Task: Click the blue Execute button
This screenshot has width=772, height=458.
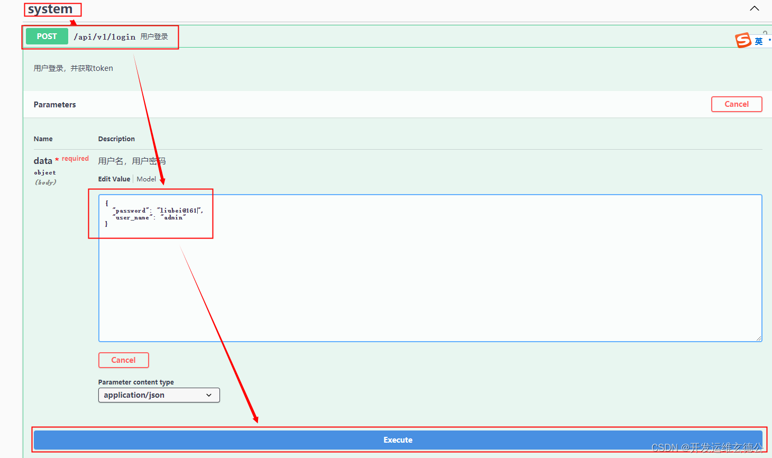Action: (x=398, y=440)
